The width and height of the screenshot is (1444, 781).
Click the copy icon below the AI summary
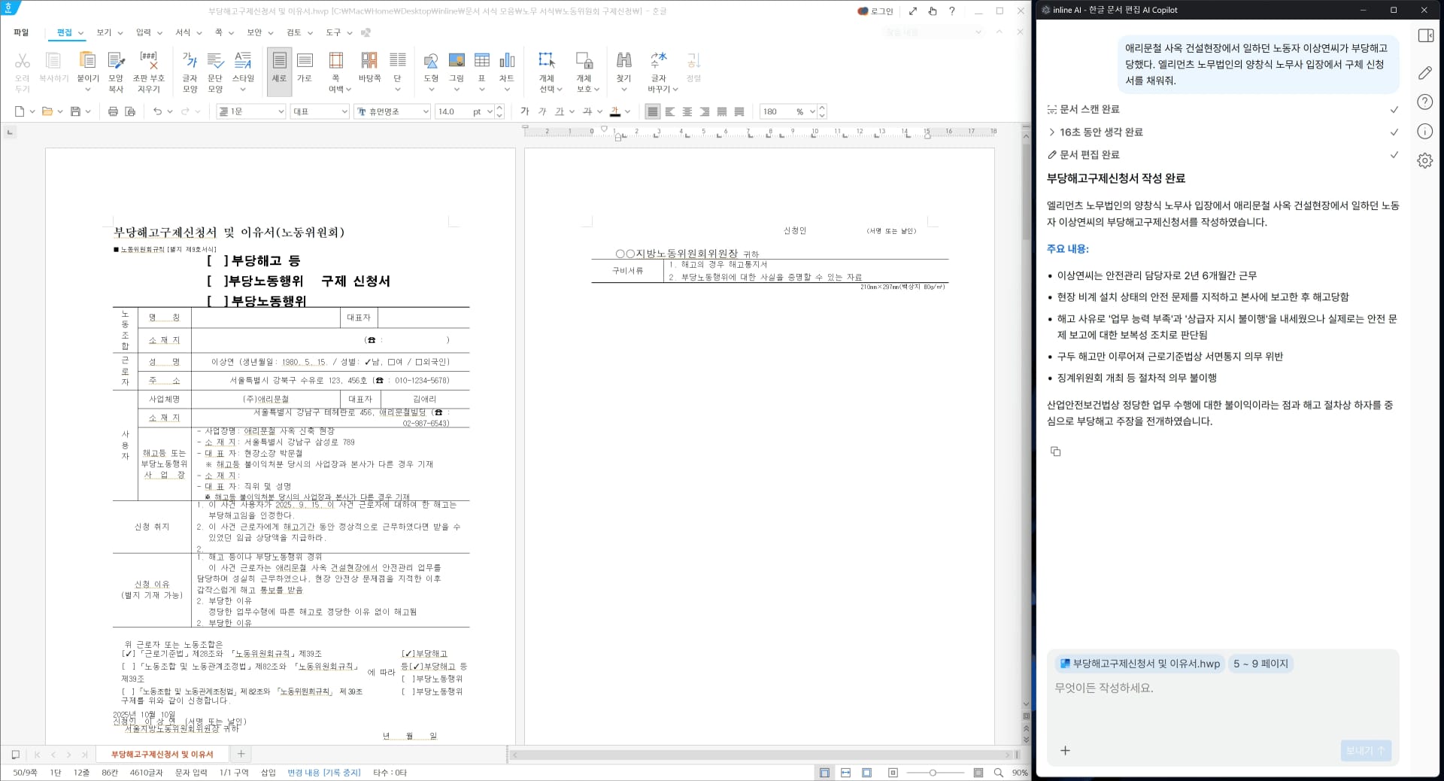click(1054, 451)
